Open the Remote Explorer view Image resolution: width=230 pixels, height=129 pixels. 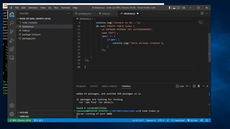click(12, 58)
